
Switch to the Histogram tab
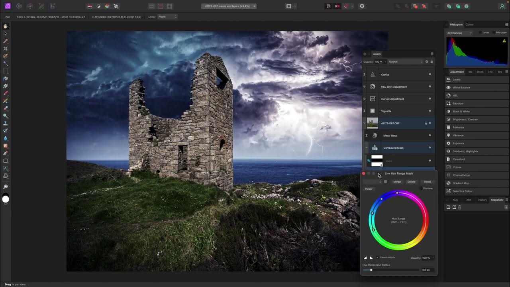(456, 24)
